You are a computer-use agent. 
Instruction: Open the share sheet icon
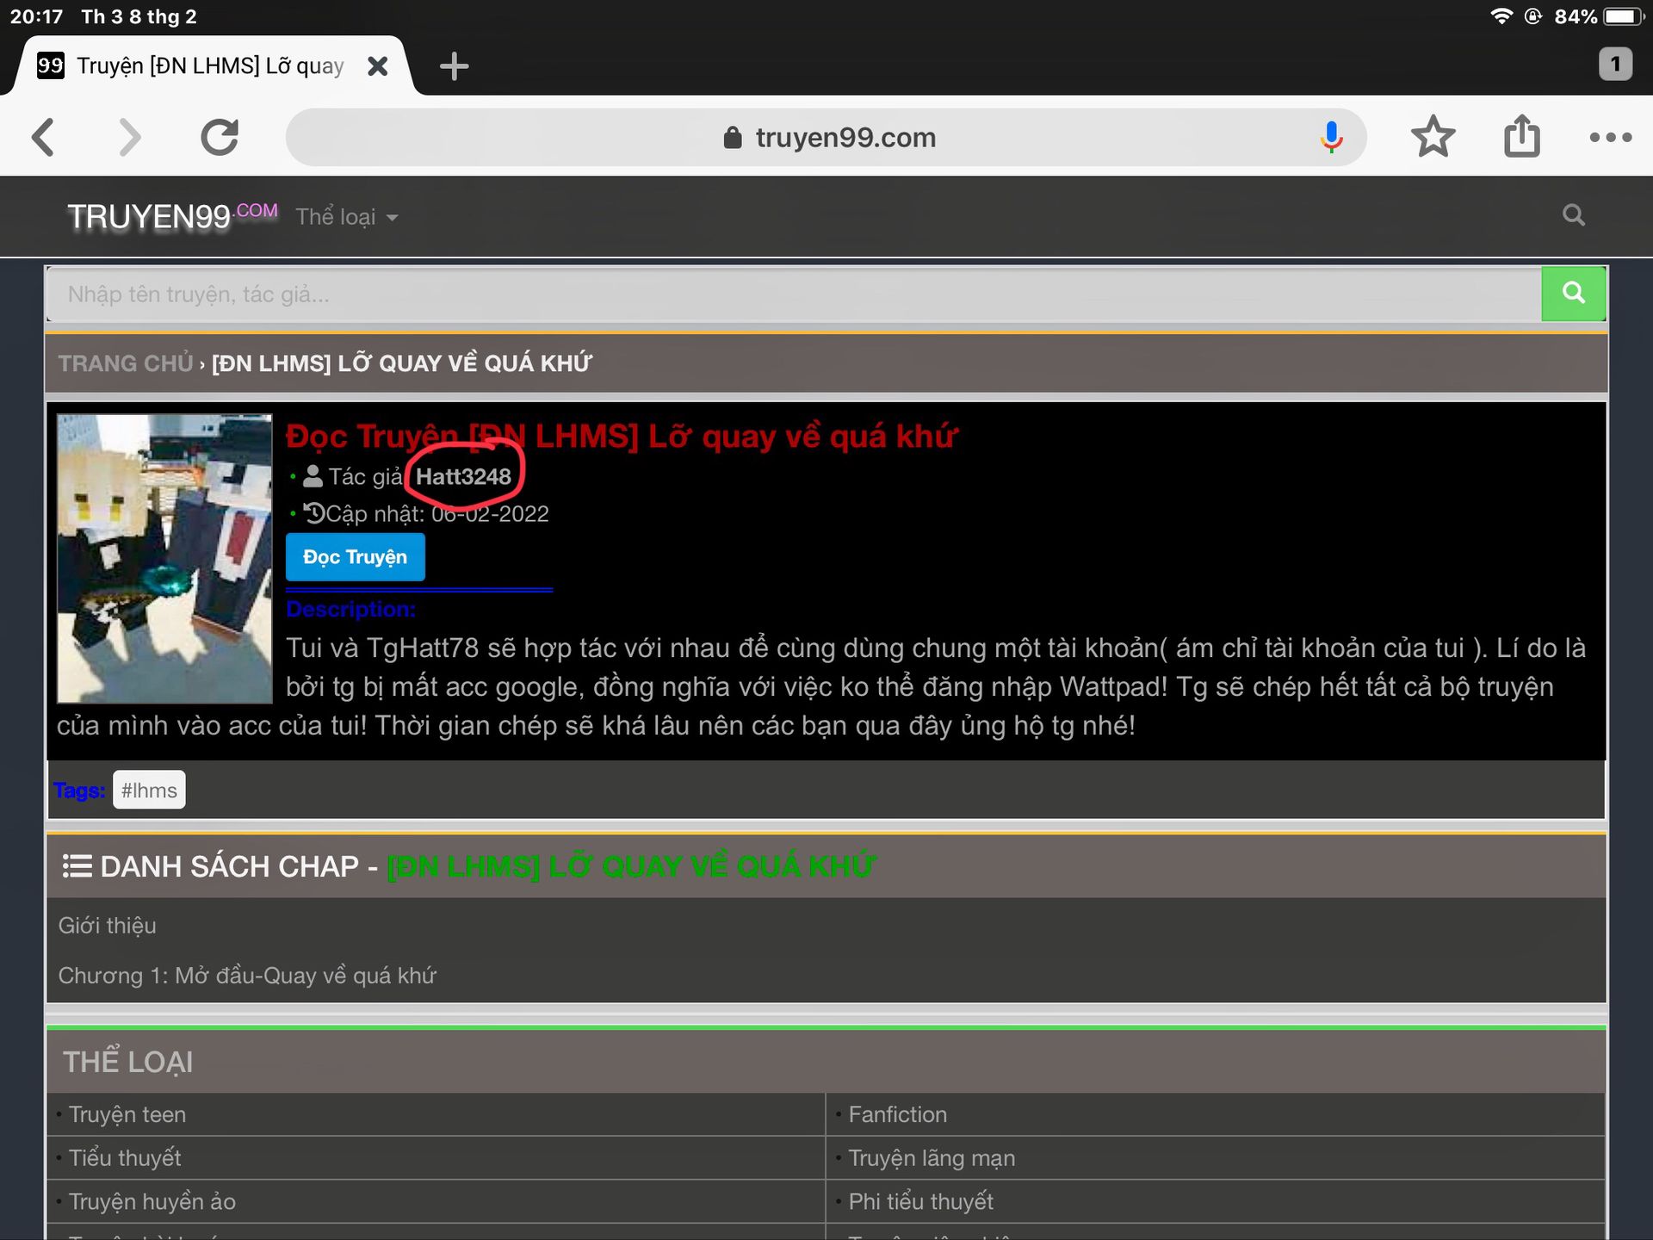1521,138
